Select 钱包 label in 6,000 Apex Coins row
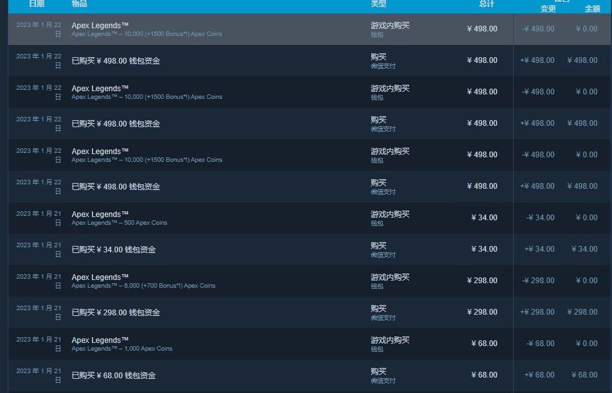The image size is (612, 393). click(x=377, y=286)
